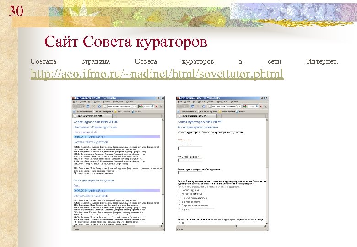The height and width of the screenshot is (247, 357).
Task: Tick the first checkbox under the survey question
Action: tap(179, 190)
